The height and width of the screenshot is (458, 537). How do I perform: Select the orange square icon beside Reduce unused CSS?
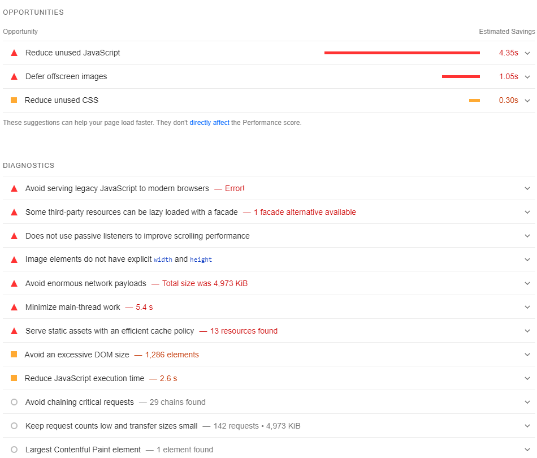click(14, 100)
